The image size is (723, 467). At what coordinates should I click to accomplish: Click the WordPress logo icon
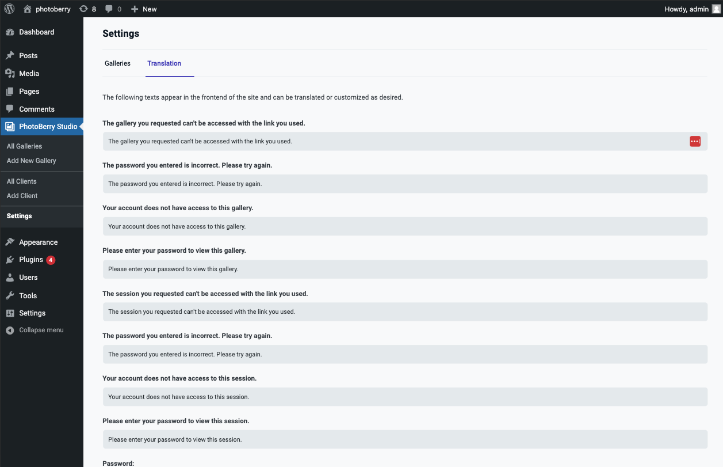(x=9, y=9)
